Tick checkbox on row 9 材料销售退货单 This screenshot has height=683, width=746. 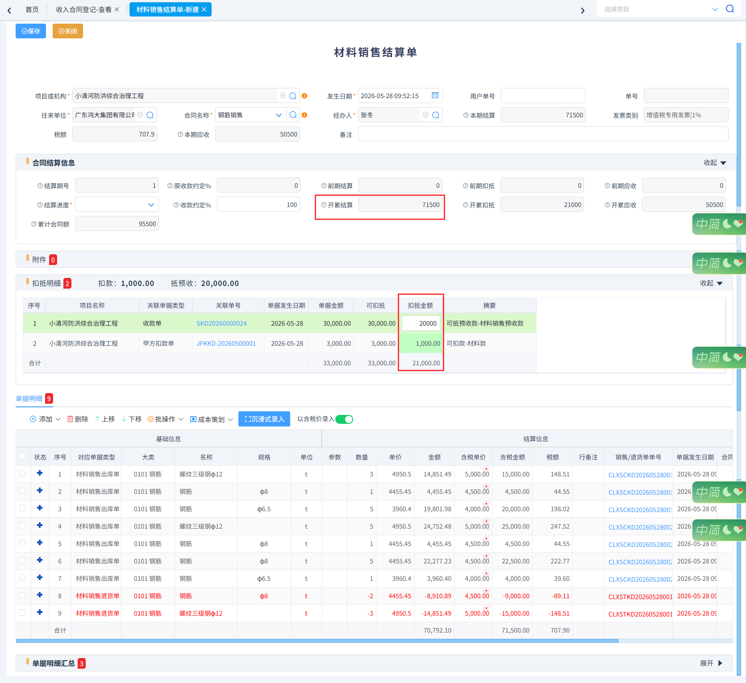pos(22,613)
